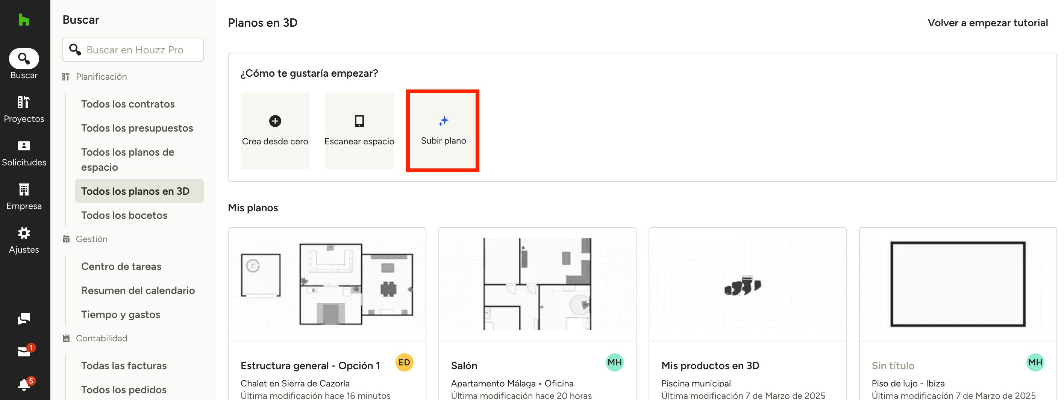Viewport: 1064px width, 400px height.
Task: Select Todos los planos en 3D
Action: [135, 191]
